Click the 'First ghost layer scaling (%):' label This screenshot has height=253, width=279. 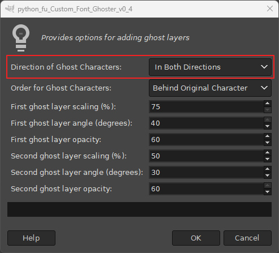[x=63, y=107]
